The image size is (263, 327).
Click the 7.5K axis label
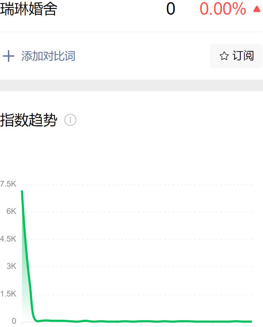pos(8,184)
